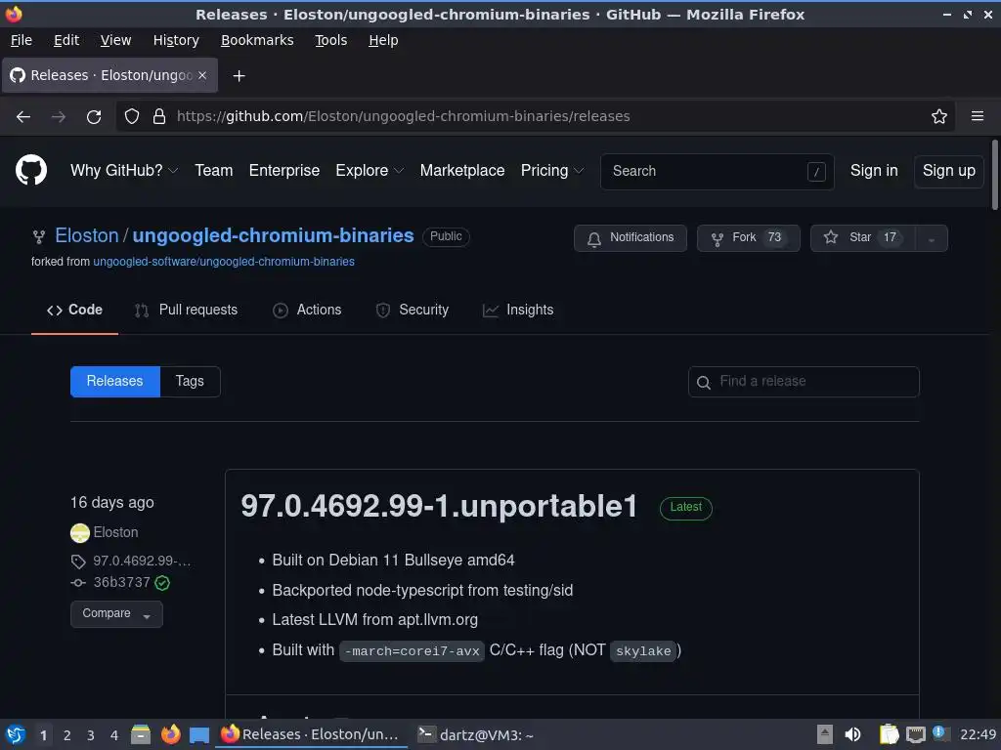The height and width of the screenshot is (750, 1001).
Task: Open a new tab with the plus icon
Action: [239, 76]
